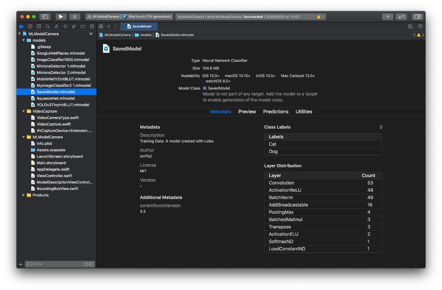The image size is (442, 290).
Task: Open the Library with the plus button
Action: [x=388, y=17]
